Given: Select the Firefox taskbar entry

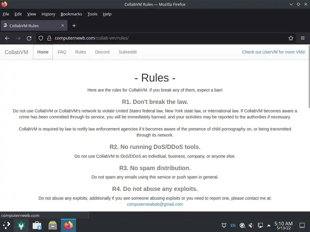Looking at the screenshot, I should (x=68, y=225).
